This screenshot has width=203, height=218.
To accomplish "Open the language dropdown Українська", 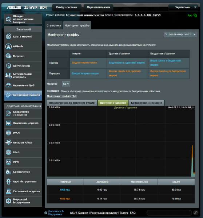I will (x=183, y=7).
